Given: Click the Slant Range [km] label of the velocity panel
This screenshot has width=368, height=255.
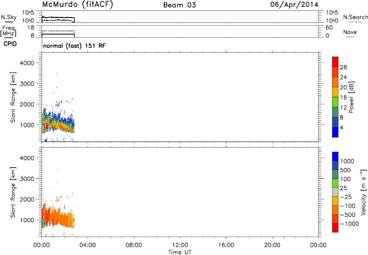Looking at the screenshot, I should click(13, 192).
